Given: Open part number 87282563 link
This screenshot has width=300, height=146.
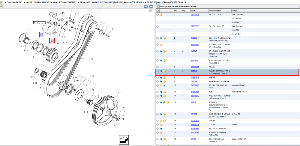Looking at the screenshot, I should 195,129.
